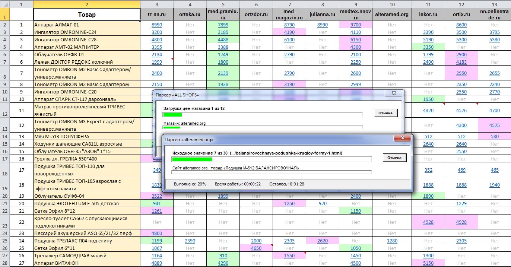This screenshot has width=511, height=267.
Task: Open the 1280 price link under alteramed.org
Action: click(392, 241)
